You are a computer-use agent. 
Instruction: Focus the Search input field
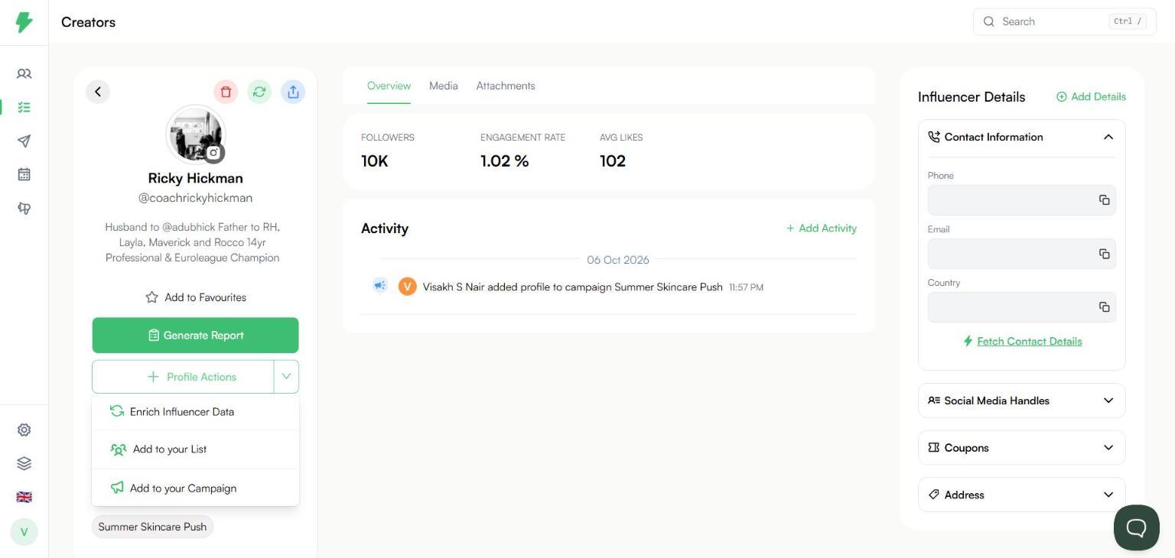coord(1065,21)
